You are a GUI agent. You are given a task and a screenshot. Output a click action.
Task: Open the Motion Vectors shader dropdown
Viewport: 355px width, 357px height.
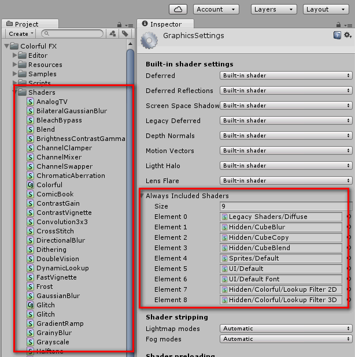pos(286,151)
